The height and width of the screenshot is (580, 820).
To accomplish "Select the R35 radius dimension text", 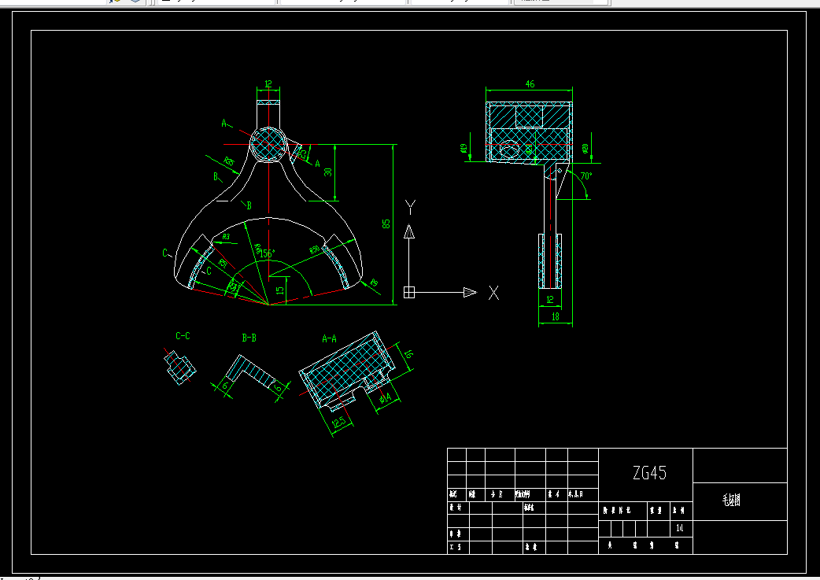I will (228, 161).
